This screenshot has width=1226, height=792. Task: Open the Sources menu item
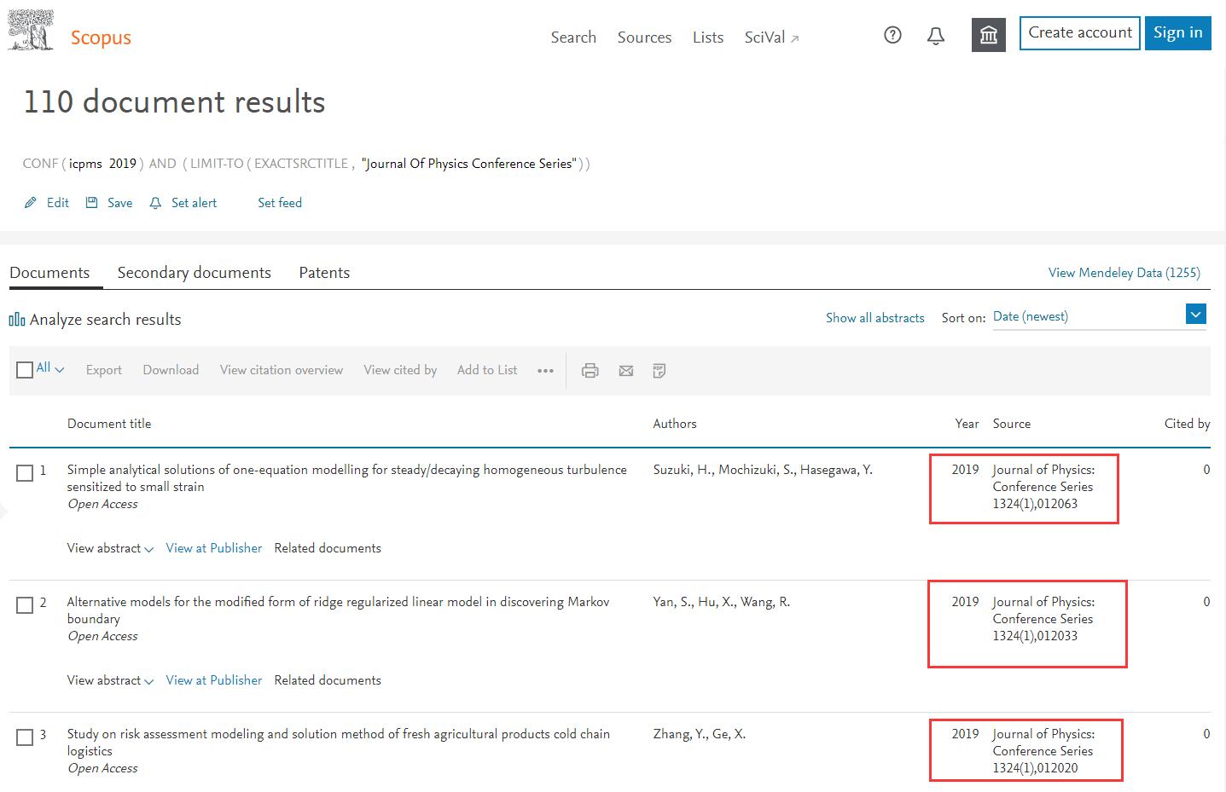pyautogui.click(x=644, y=38)
